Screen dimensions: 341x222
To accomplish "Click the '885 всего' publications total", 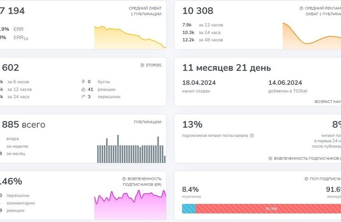I will pyautogui.click(x=23, y=125).
